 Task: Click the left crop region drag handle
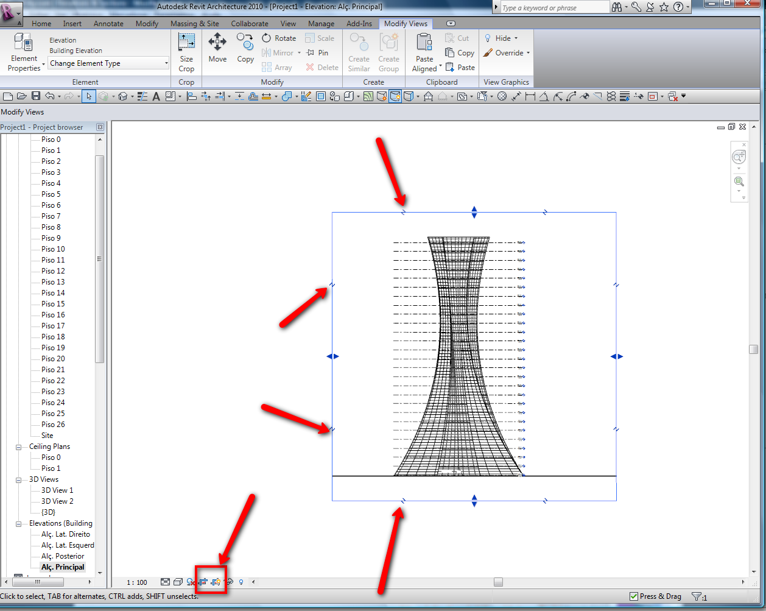tap(332, 356)
